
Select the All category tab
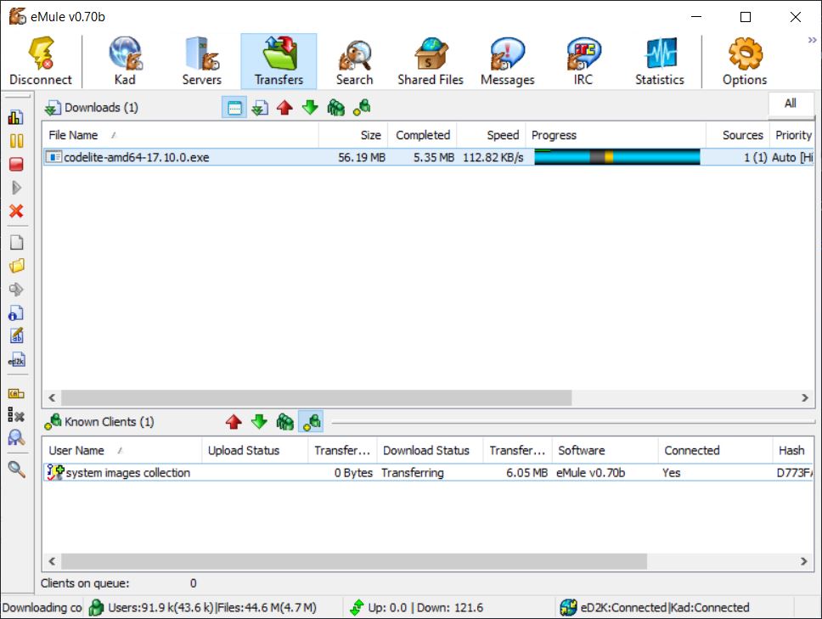click(x=790, y=104)
